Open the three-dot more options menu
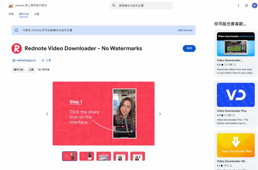The width and height of the screenshot is (258, 170). coord(238,6)
